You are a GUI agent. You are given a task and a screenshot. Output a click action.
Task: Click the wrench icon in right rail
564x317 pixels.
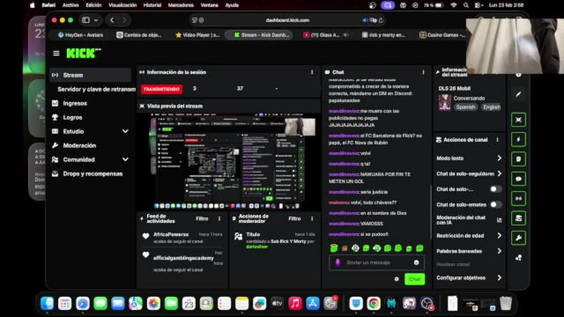click(x=519, y=238)
